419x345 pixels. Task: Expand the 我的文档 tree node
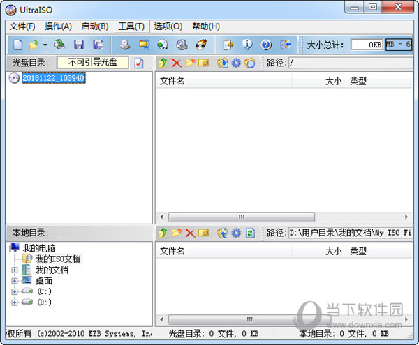(15, 270)
